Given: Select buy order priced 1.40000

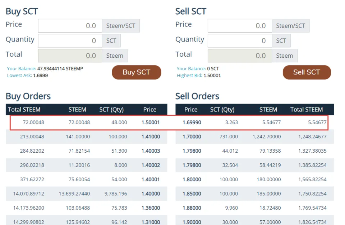Looking at the screenshot, I should (87, 193).
